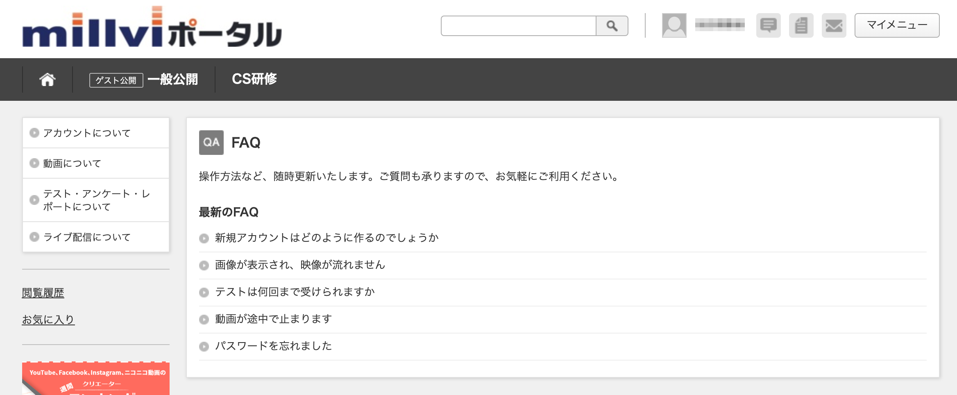Open 画像が表示され、映像が流れません question
The width and height of the screenshot is (957, 395).
click(300, 265)
